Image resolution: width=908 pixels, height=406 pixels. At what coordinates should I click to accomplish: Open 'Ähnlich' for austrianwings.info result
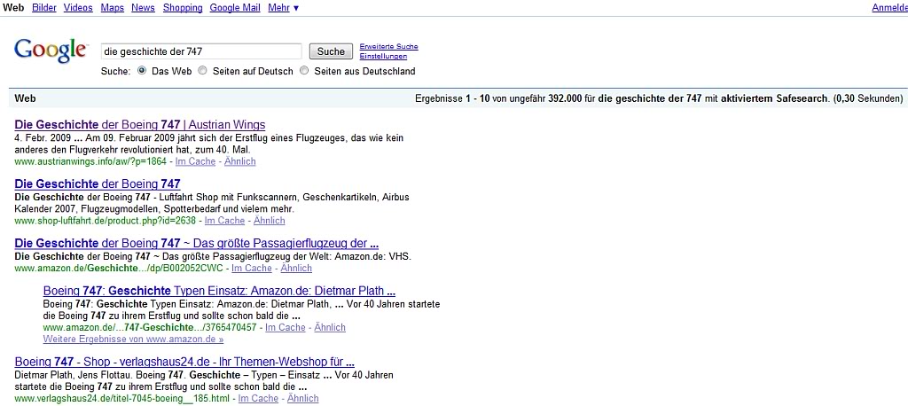[x=239, y=161]
